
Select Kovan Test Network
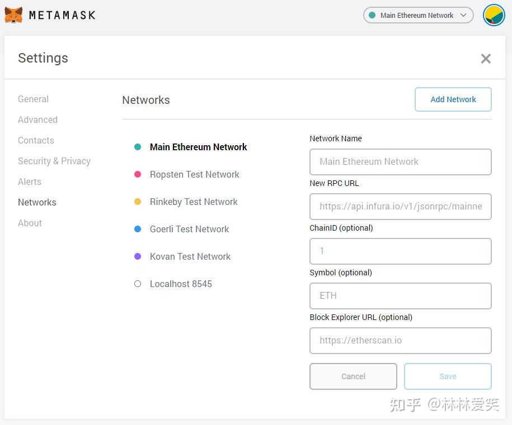click(x=190, y=256)
